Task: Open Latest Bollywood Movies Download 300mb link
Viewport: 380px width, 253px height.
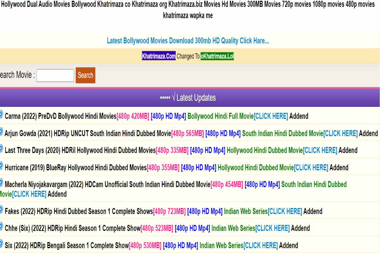Action: (x=188, y=41)
